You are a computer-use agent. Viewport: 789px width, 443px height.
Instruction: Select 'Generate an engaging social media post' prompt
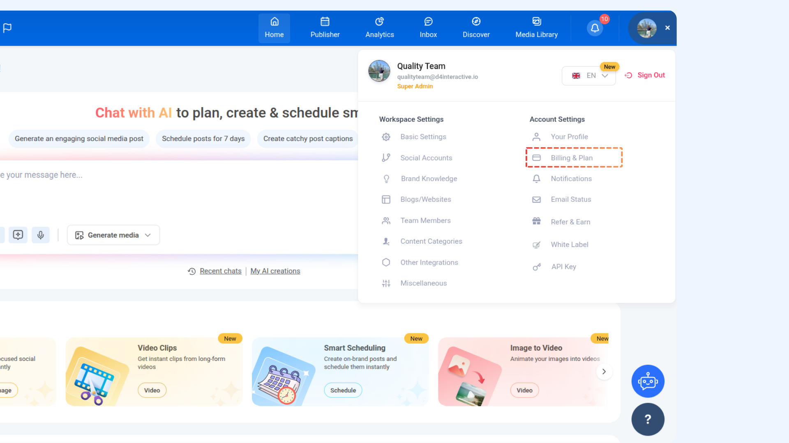click(x=79, y=139)
